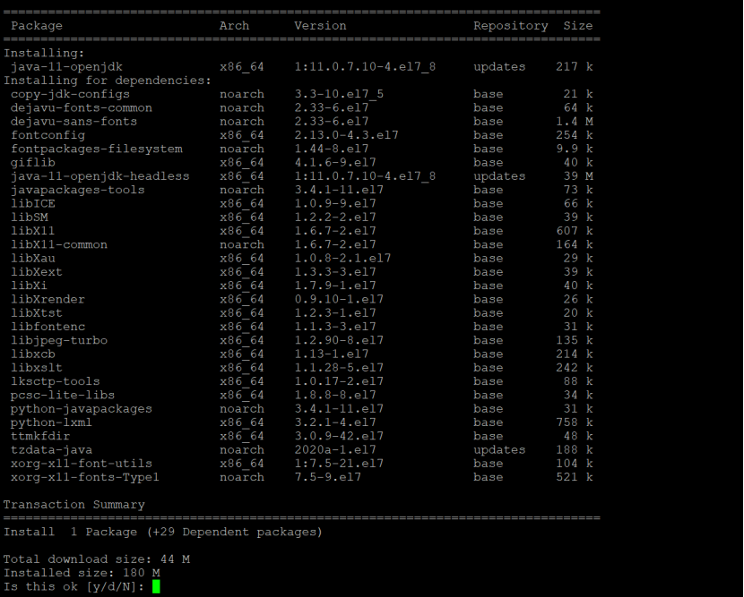Click 'fontpackages-filesystem' in the list

[x=96, y=149]
